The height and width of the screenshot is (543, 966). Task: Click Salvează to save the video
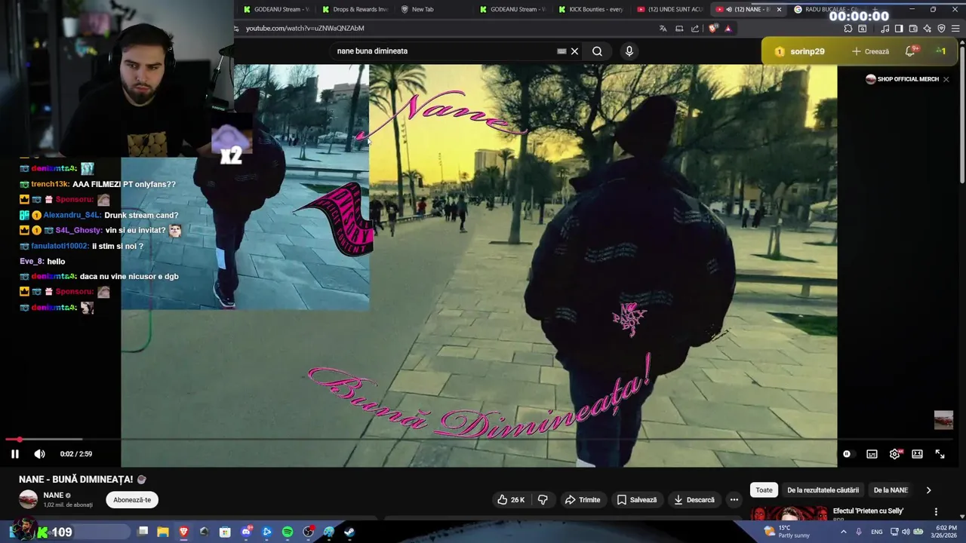[x=636, y=499]
